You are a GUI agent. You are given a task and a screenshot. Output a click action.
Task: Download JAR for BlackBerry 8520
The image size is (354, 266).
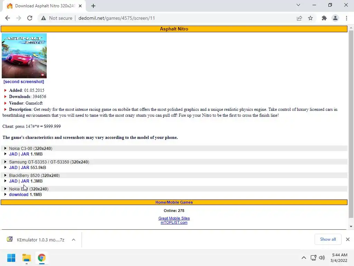tap(25, 181)
